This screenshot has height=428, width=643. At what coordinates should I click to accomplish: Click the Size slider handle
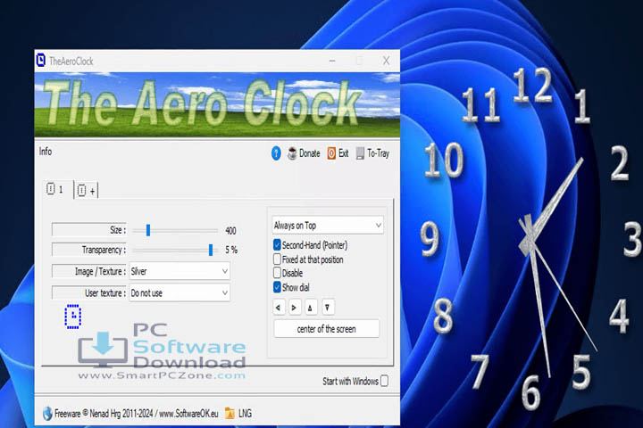point(148,230)
